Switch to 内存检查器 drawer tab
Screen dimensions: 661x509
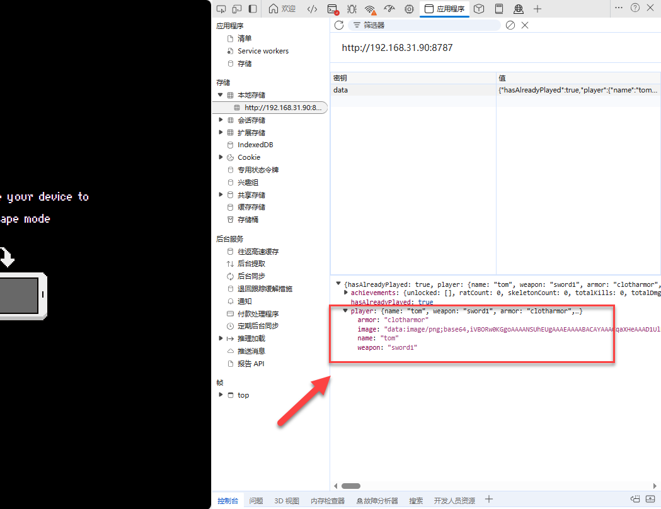click(328, 501)
